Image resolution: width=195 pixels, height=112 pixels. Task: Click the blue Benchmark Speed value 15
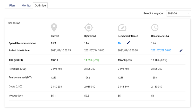click(x=119, y=43)
